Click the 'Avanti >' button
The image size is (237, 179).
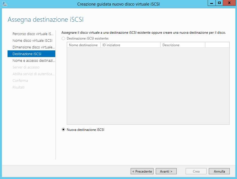point(166,171)
